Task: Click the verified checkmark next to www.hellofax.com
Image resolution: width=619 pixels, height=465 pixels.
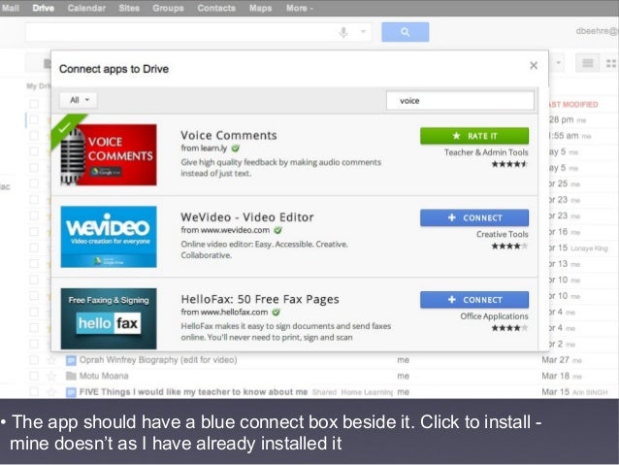Action: (276, 313)
